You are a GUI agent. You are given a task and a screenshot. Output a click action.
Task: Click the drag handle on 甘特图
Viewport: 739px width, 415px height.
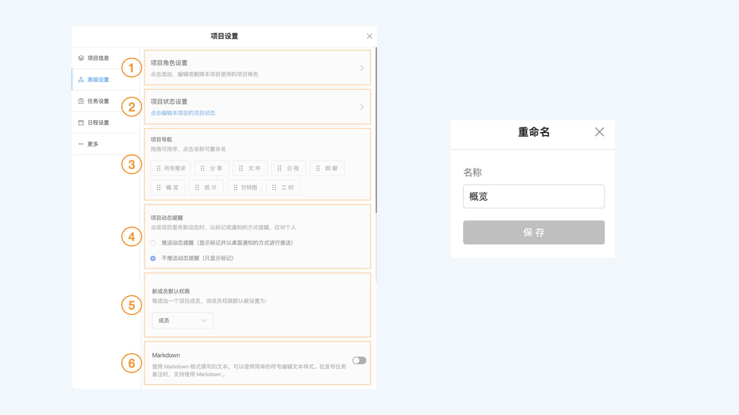click(x=236, y=188)
